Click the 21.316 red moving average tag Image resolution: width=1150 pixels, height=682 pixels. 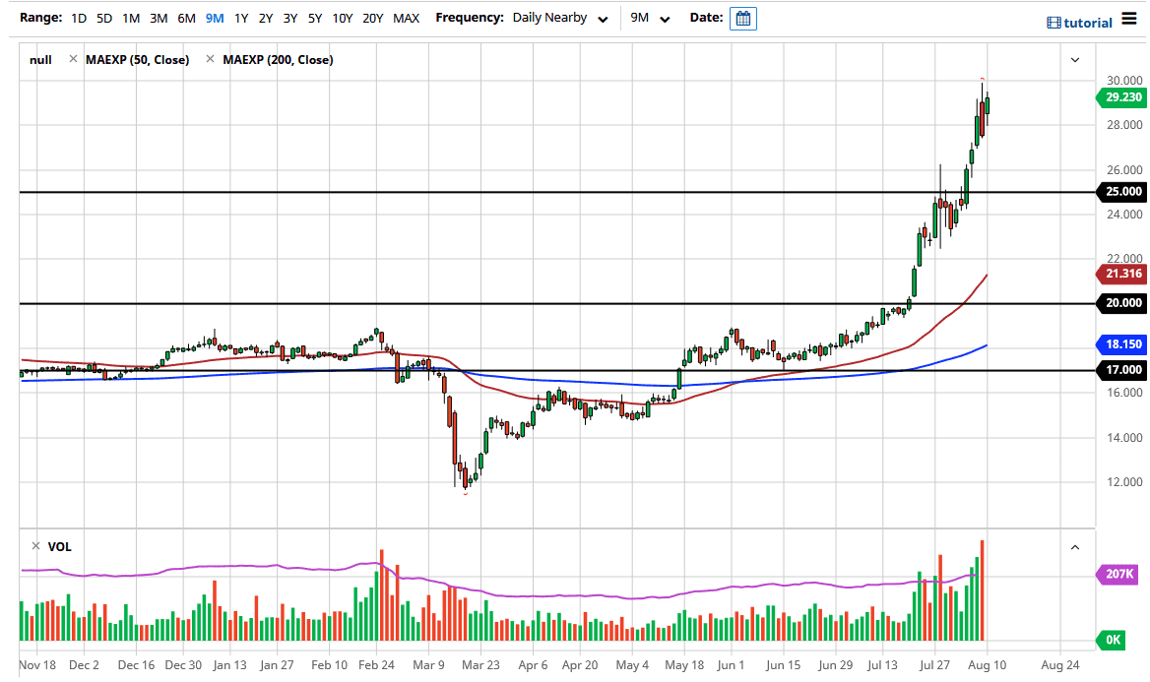pyautogui.click(x=1122, y=274)
